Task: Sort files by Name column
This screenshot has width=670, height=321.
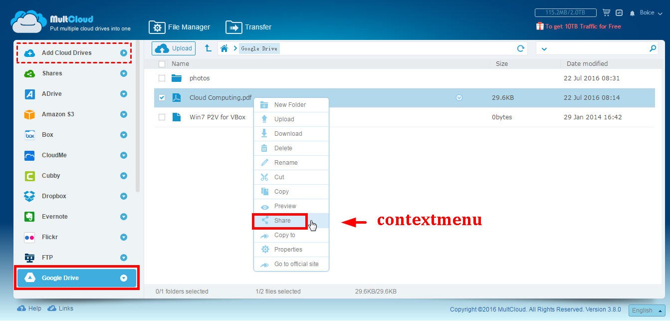Action: pyautogui.click(x=180, y=64)
